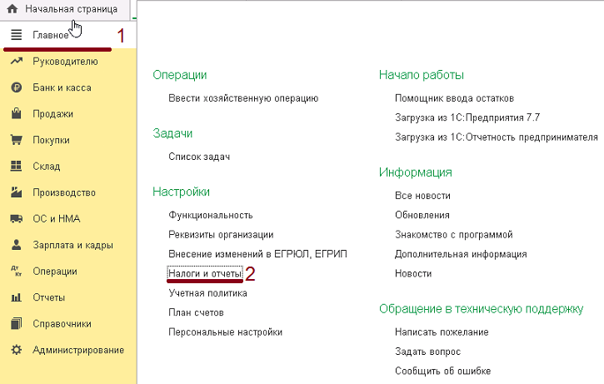Open Ввести хозяйственную операцию link
604x384 pixels.
coord(243,98)
